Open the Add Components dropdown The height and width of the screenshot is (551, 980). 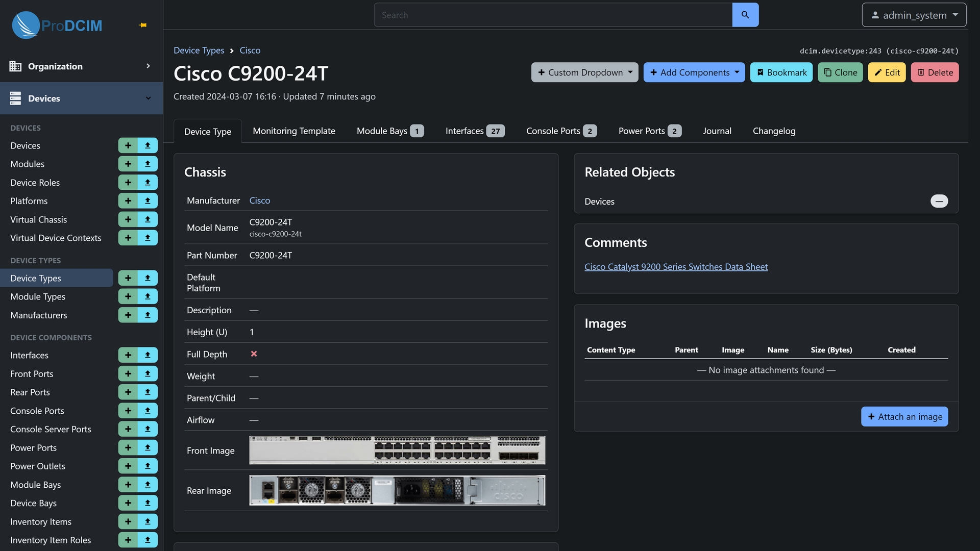(694, 72)
